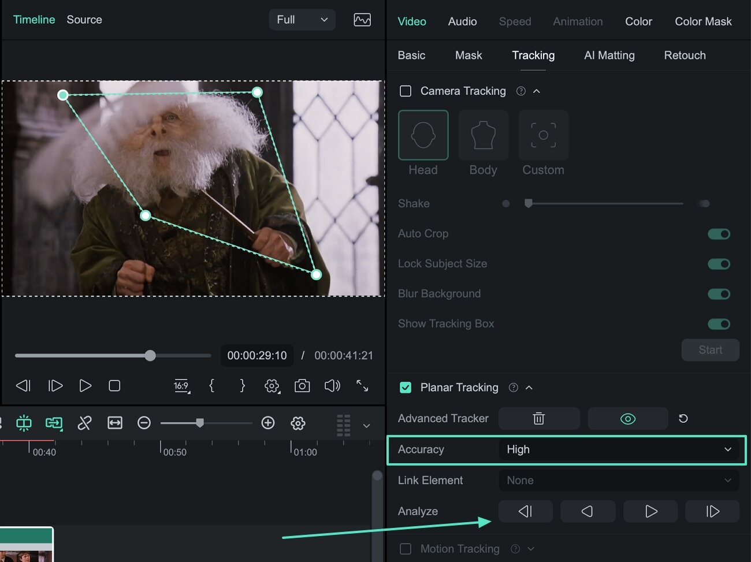
Task: Open the timeline settings gear icon
Action: click(x=298, y=423)
